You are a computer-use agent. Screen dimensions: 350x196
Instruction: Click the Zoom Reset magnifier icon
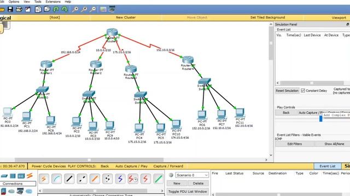[84, 9]
